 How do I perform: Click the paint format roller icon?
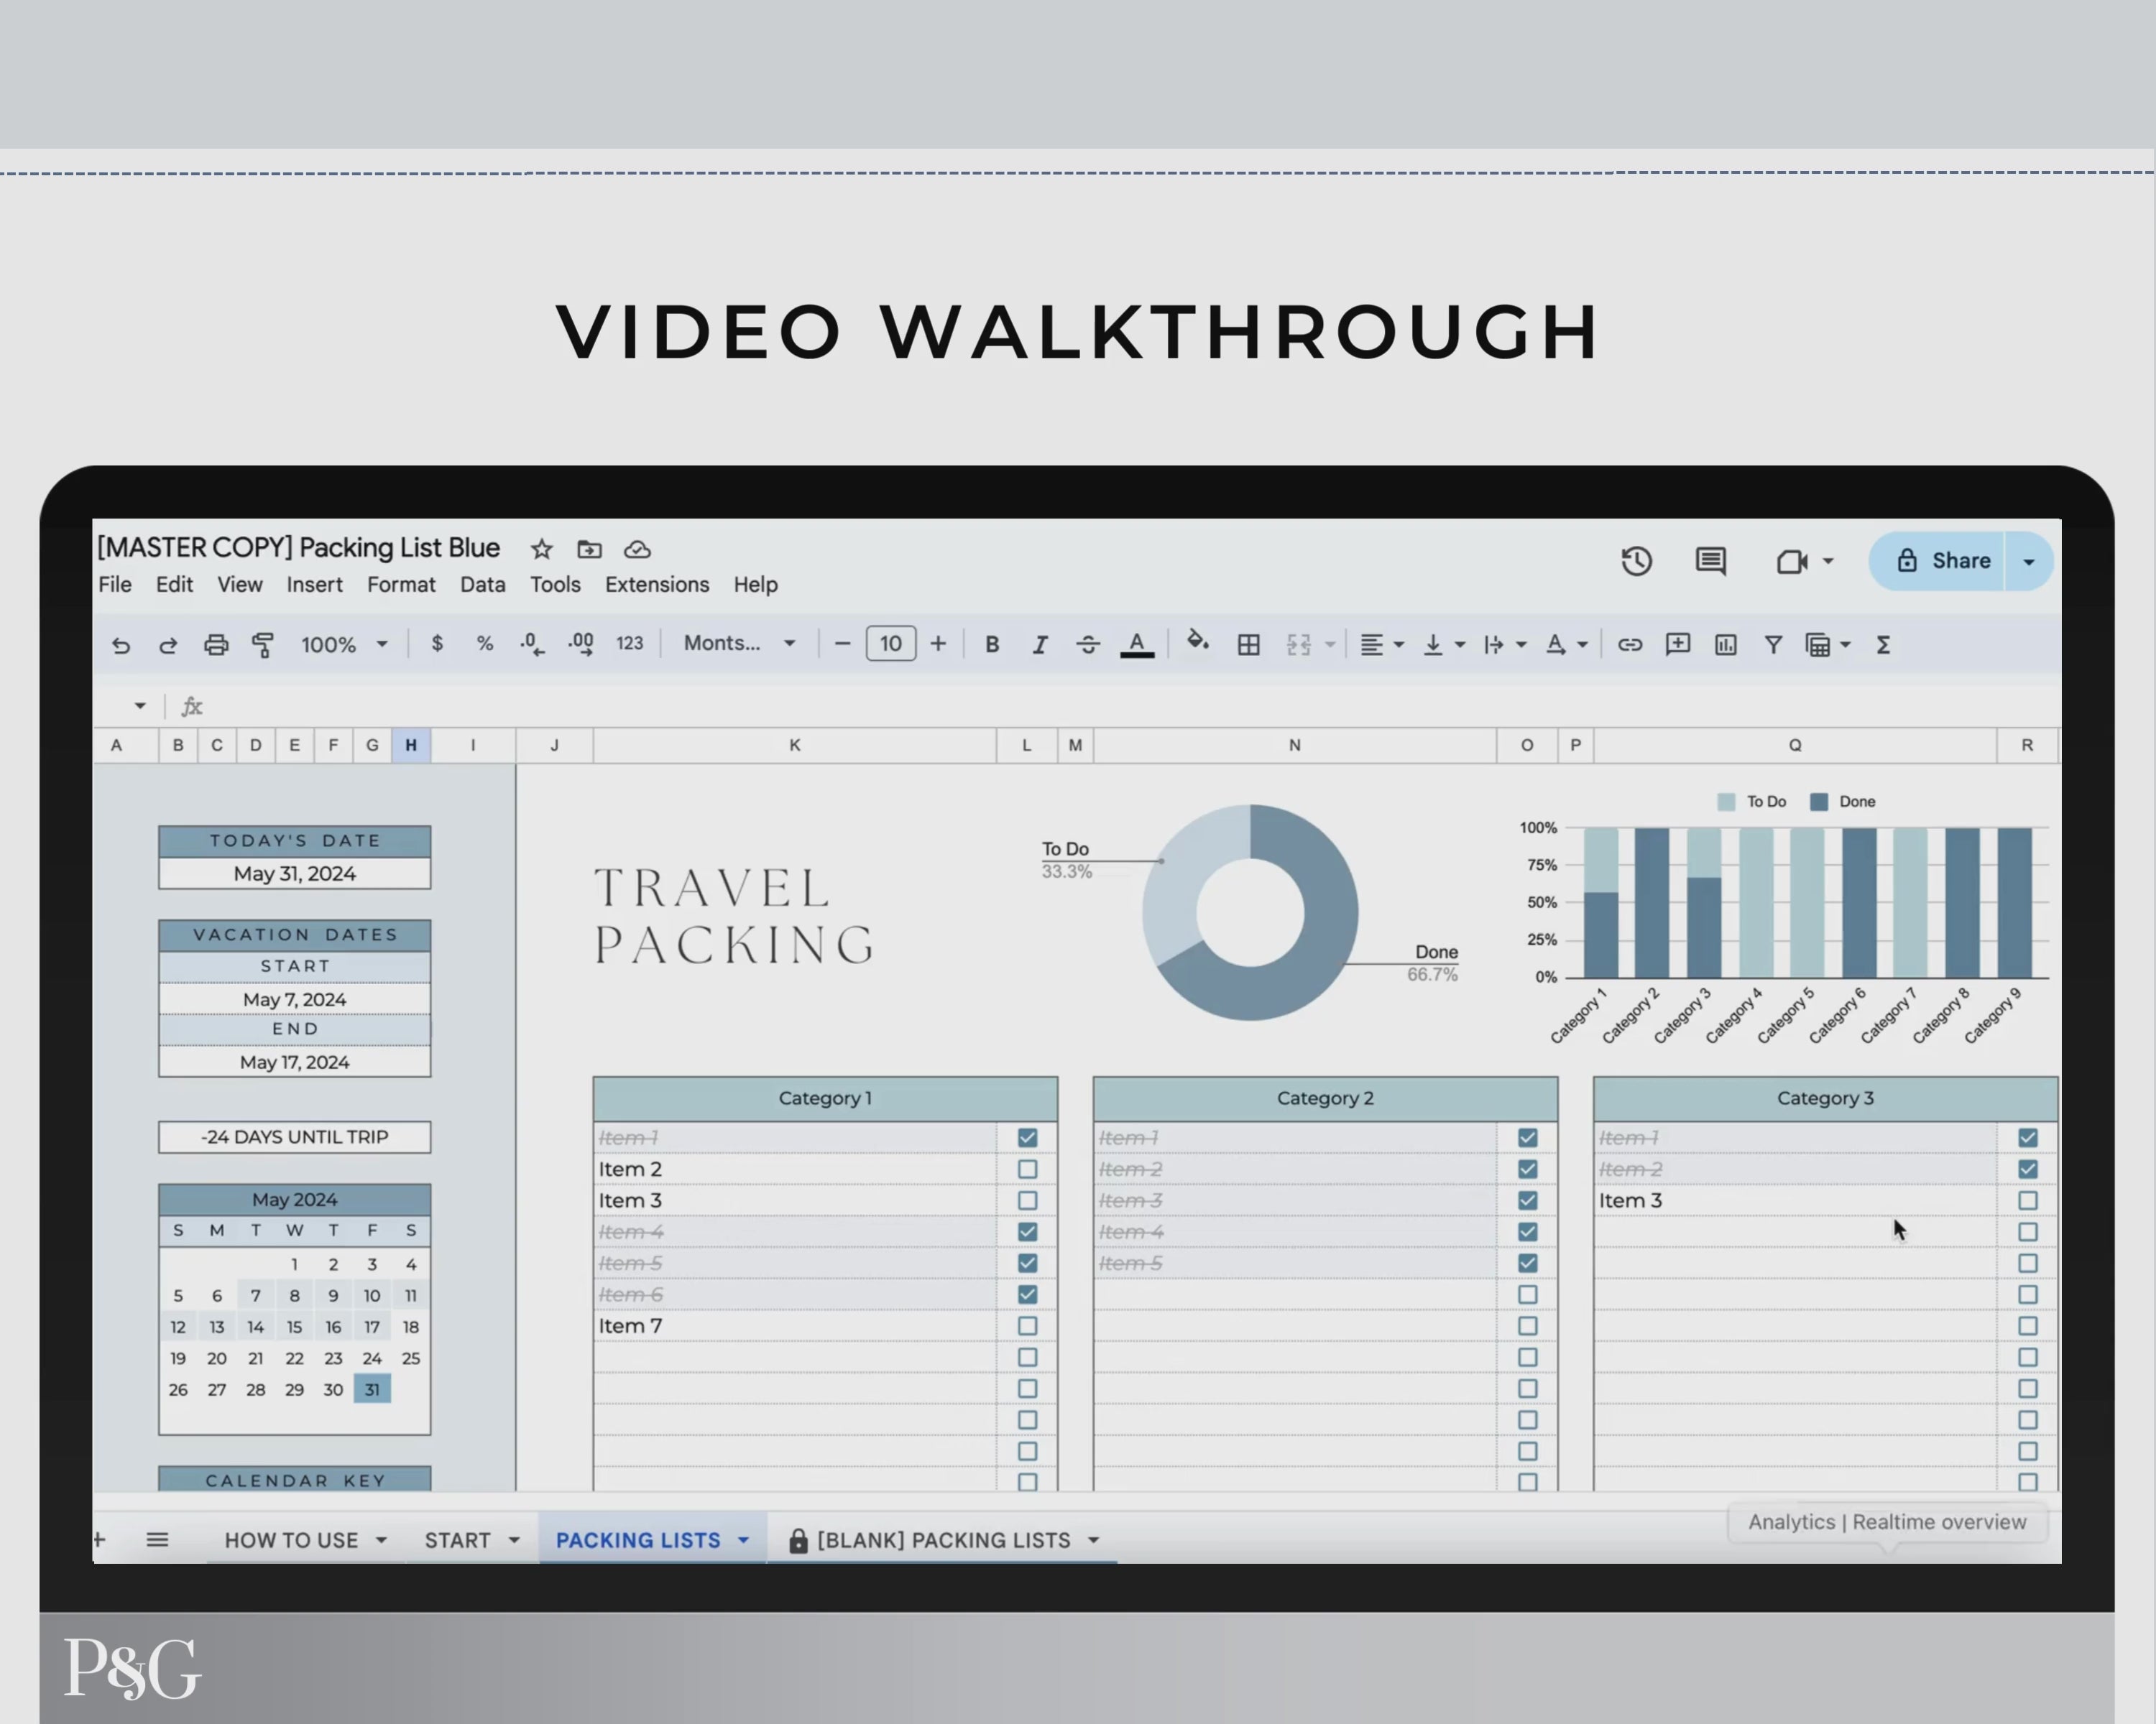coord(263,644)
